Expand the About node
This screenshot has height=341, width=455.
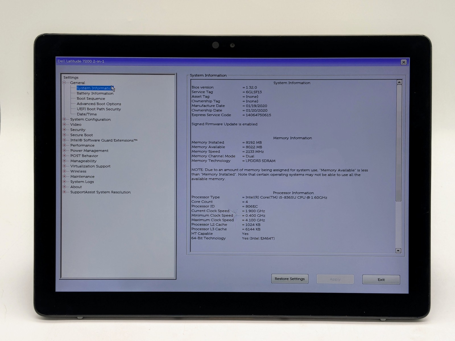tap(64, 187)
